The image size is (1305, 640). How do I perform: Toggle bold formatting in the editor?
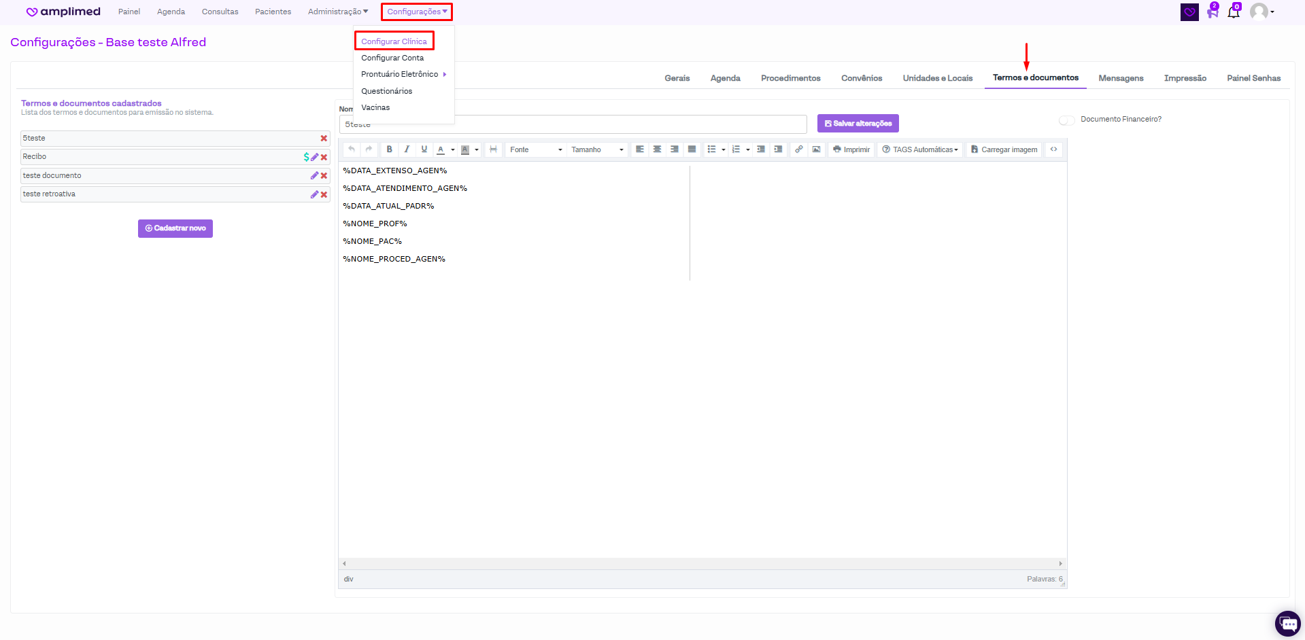pyautogui.click(x=389, y=149)
